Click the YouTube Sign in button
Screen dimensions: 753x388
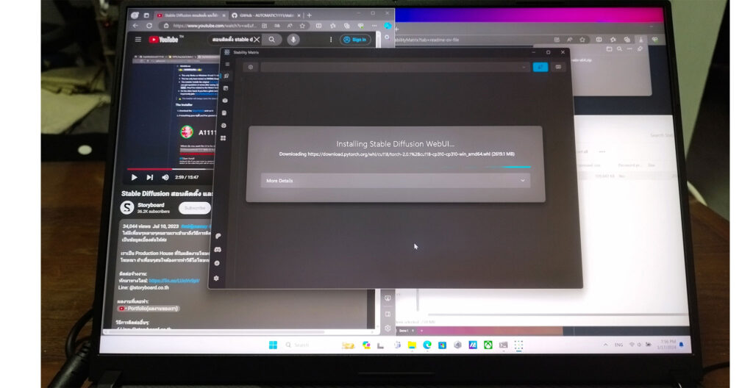(355, 40)
